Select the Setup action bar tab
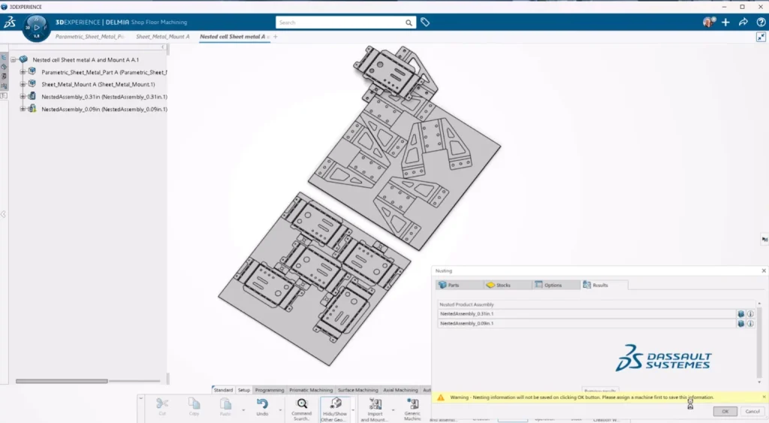This screenshot has width=769, height=423. pos(244,390)
